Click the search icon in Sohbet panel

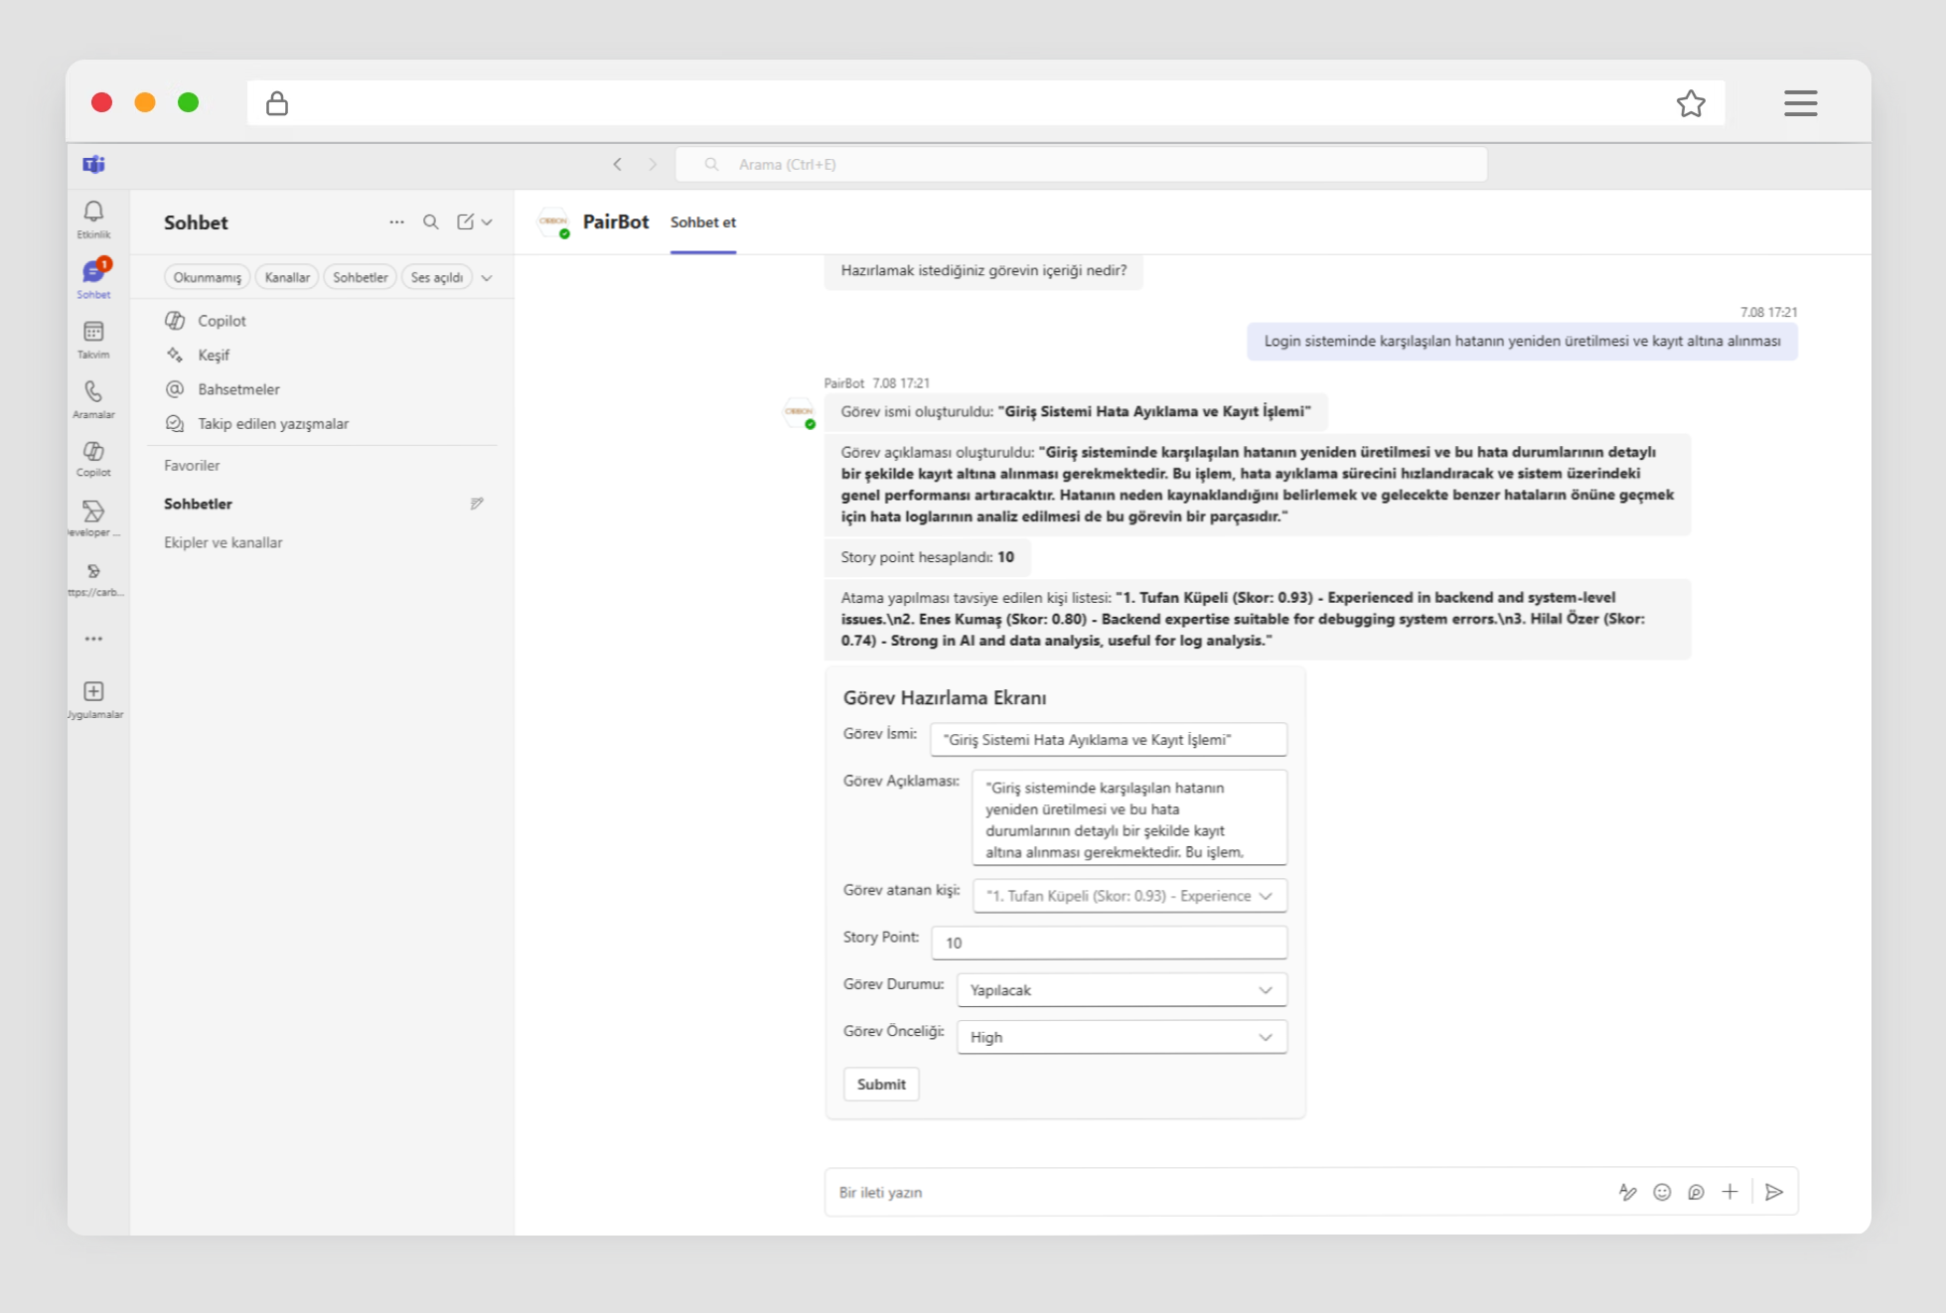[x=430, y=222]
